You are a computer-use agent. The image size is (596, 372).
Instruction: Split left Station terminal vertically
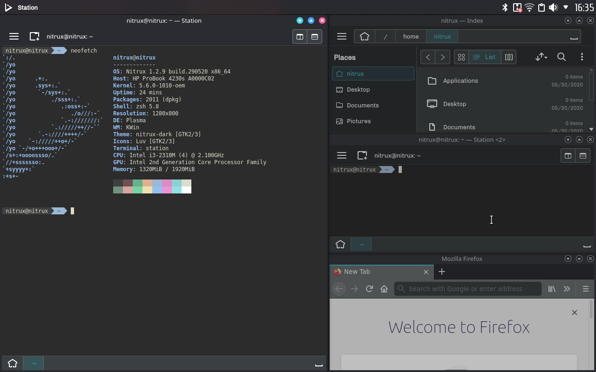(x=300, y=36)
